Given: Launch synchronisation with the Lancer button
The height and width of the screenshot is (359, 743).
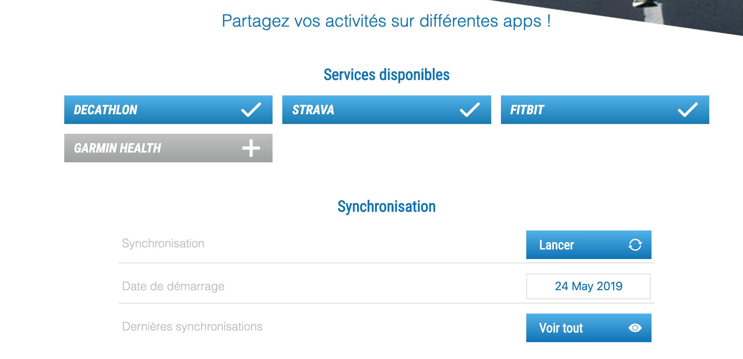Looking at the screenshot, I should (589, 245).
